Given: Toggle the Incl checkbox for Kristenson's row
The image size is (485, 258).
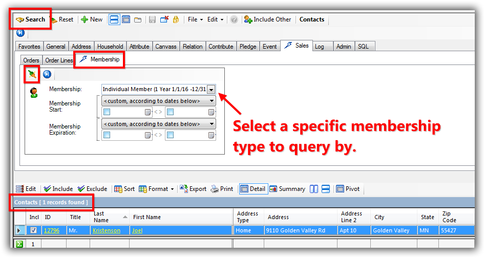Looking at the screenshot, I should (x=34, y=230).
